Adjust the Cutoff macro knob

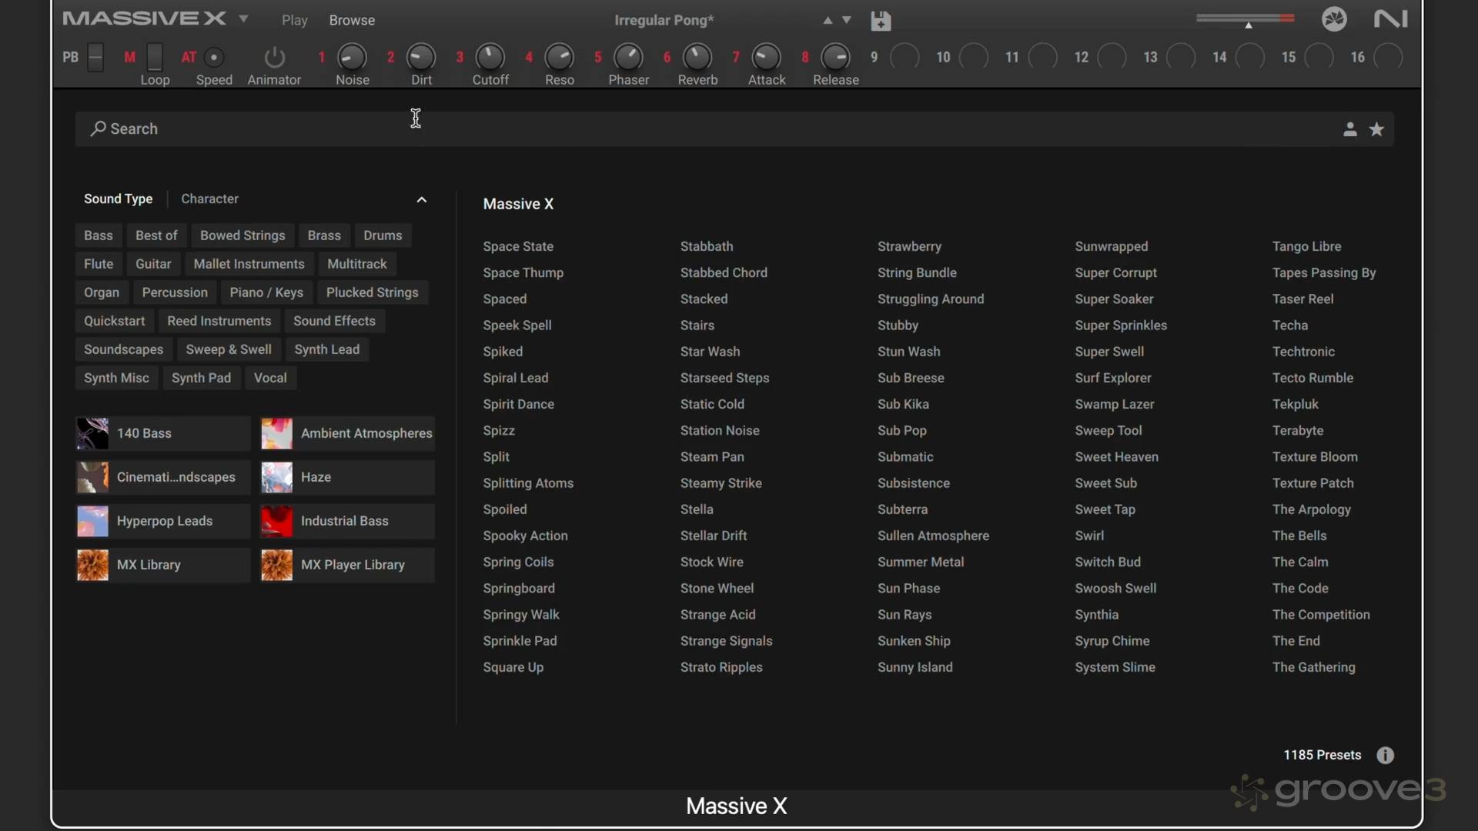[490, 57]
